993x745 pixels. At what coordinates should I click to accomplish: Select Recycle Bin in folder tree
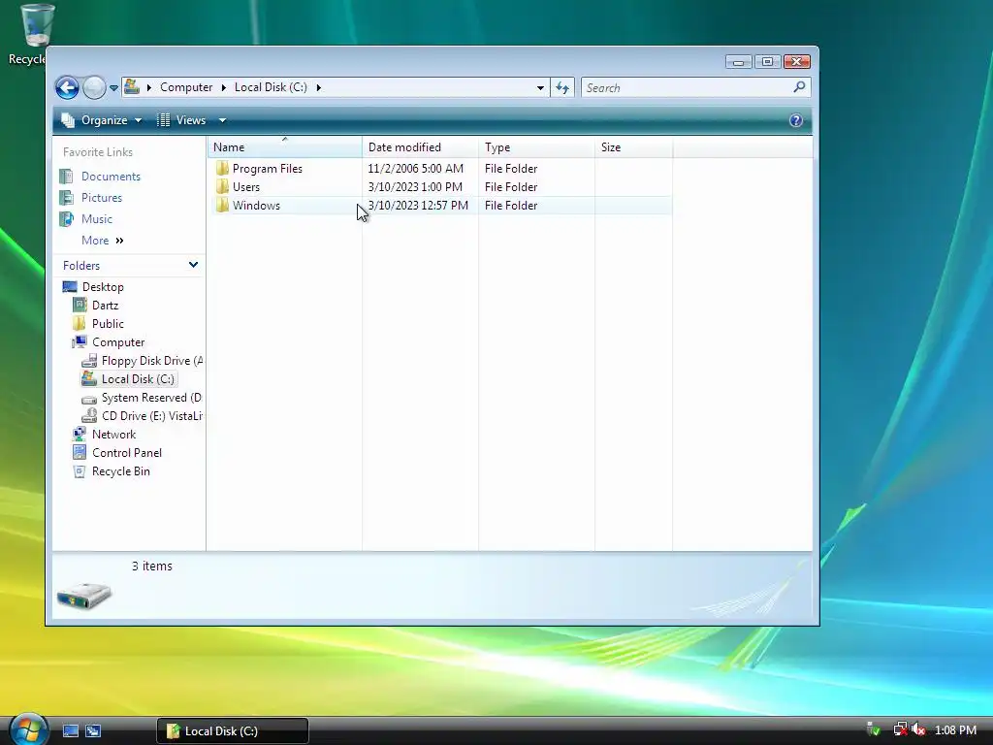pos(121,471)
